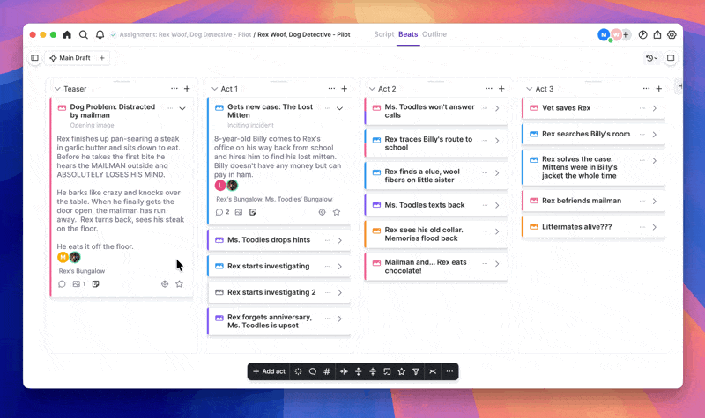
Task: Open the settings gear icon
Action: pyautogui.click(x=672, y=35)
